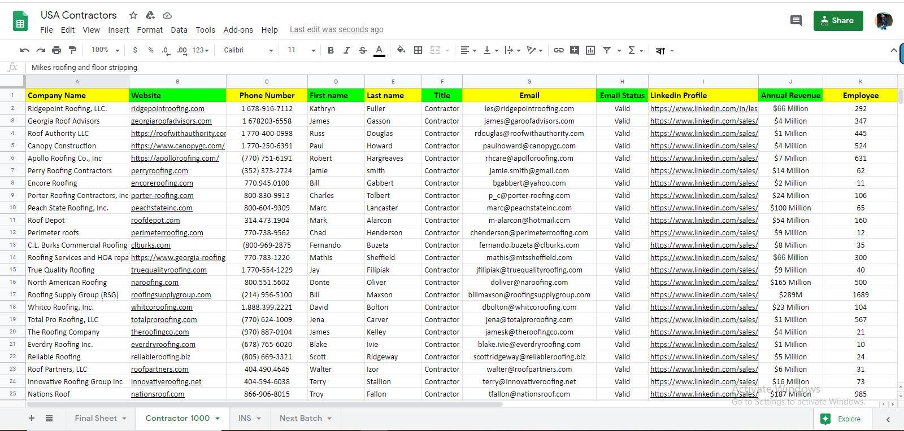Open comment history icon
Screen dimensions: 904x431
[x=796, y=21]
